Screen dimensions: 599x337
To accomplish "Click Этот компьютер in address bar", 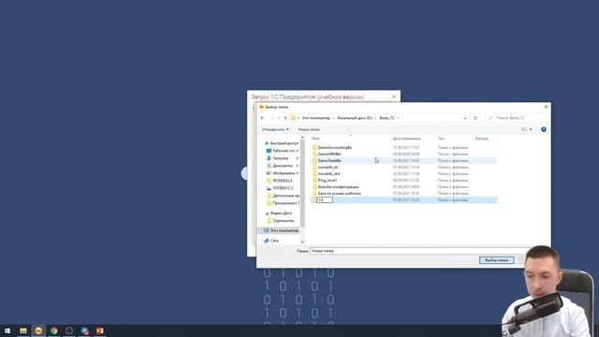I will pos(315,118).
